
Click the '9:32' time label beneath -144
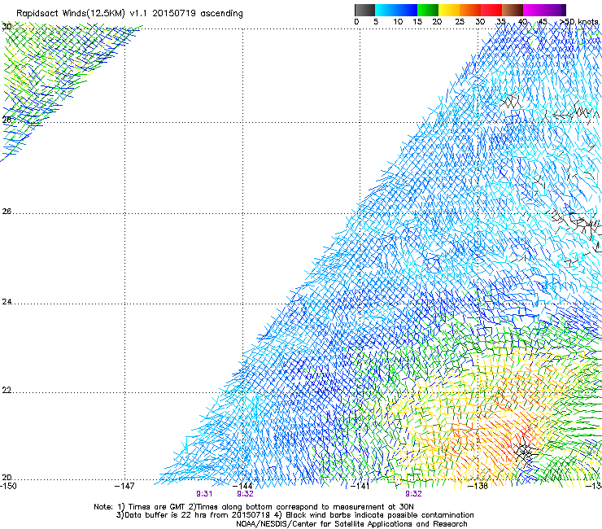(245, 494)
